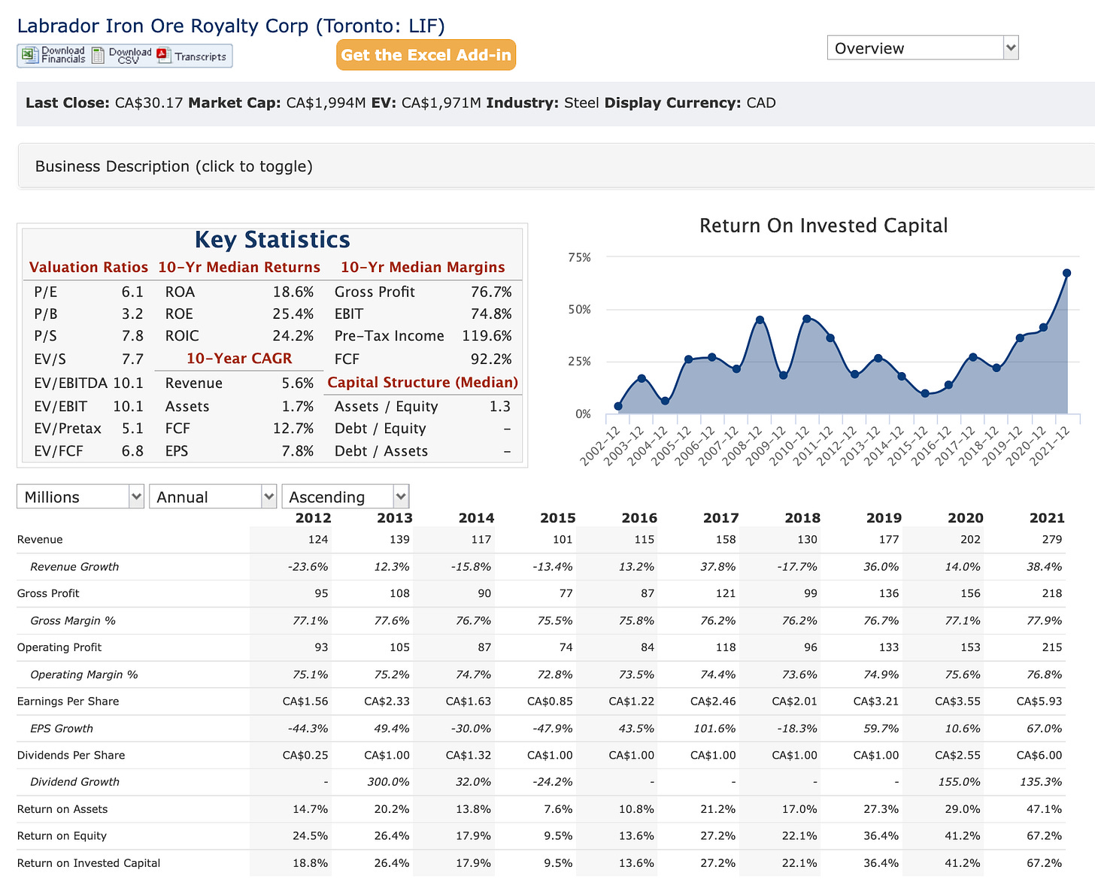This screenshot has width=1095, height=888.
Task: Click the Assets / Equity value 1.3
Action: [499, 406]
